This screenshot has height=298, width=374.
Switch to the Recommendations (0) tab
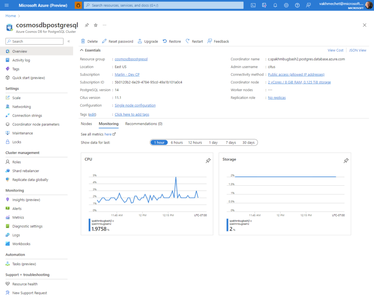(144, 124)
